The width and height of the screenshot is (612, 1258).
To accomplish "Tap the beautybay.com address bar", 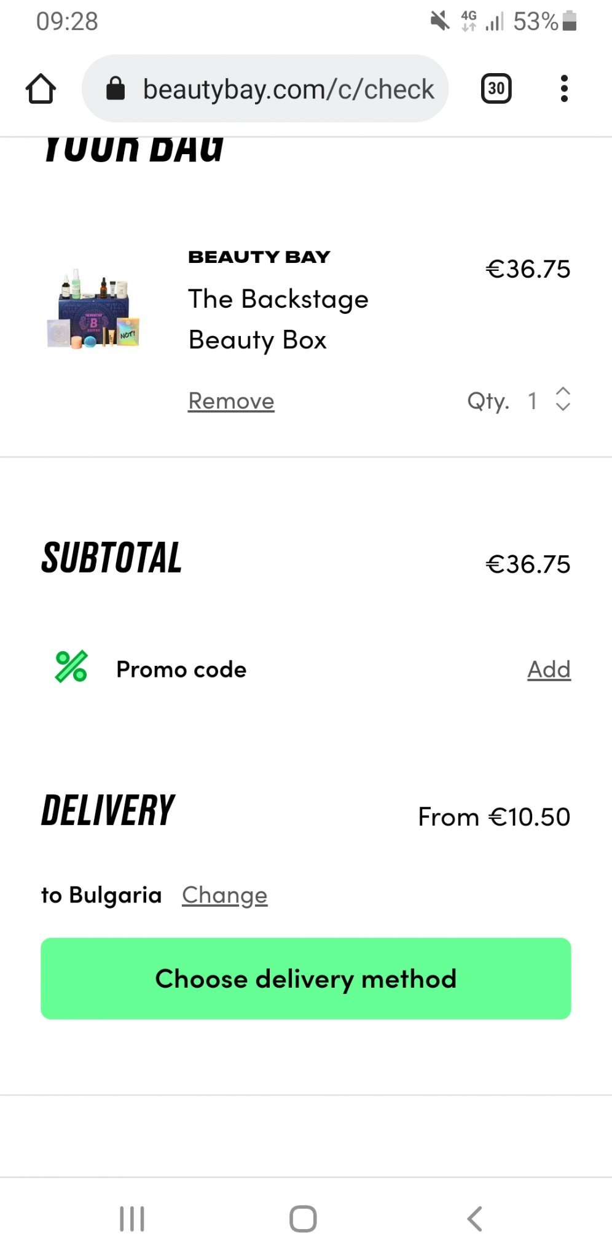I will [288, 89].
